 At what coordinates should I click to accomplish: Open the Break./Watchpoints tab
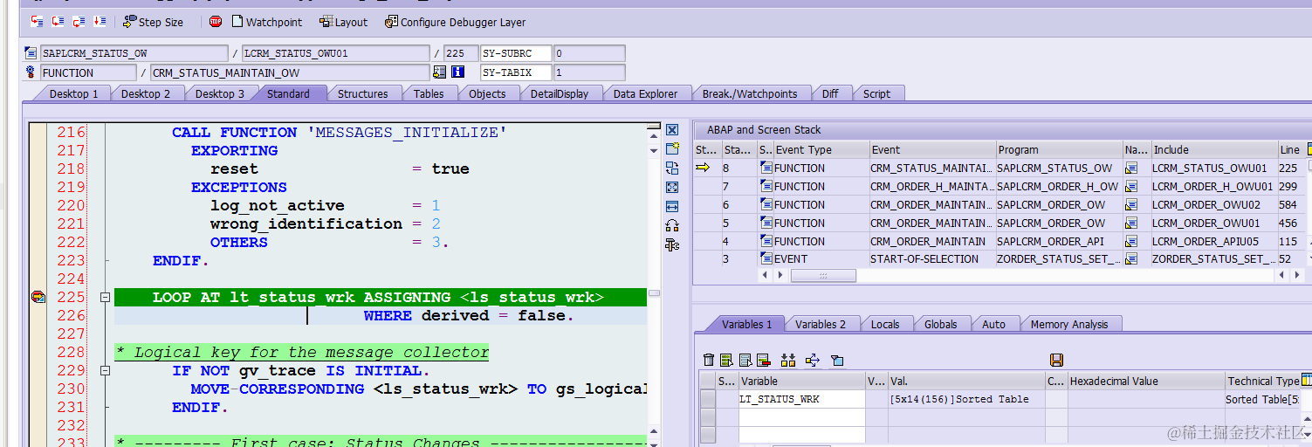point(750,93)
